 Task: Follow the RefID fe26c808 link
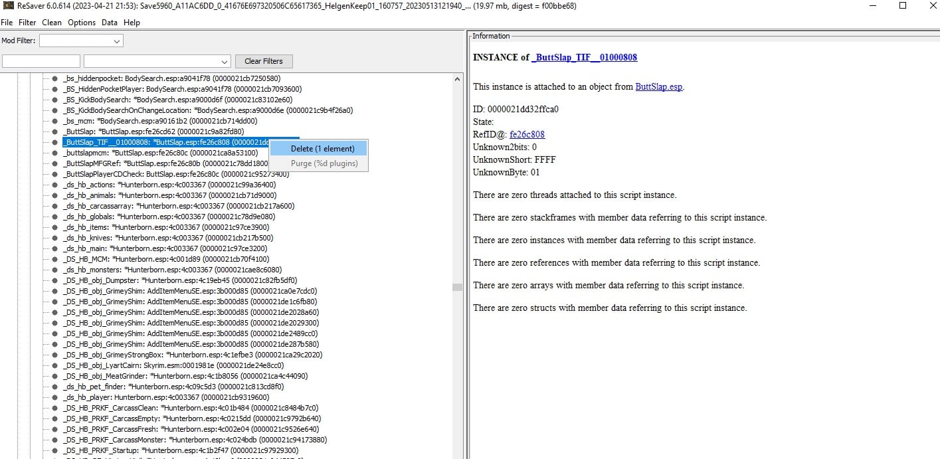527,134
